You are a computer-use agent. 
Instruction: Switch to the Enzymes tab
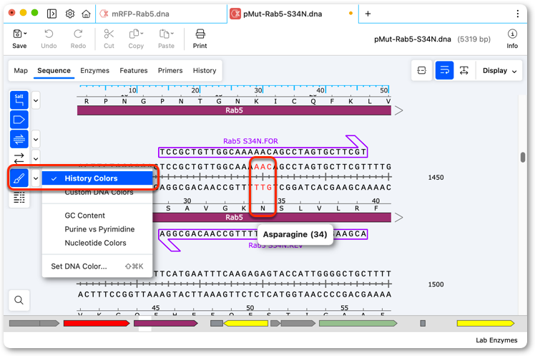point(95,70)
